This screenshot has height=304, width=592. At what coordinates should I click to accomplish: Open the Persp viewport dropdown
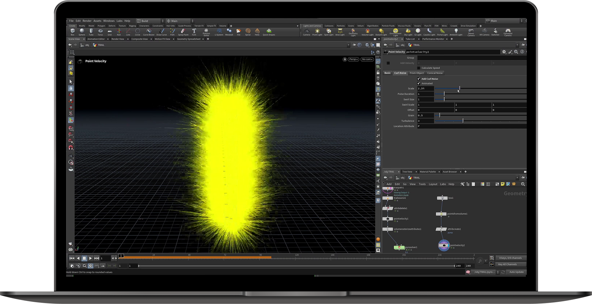353,59
